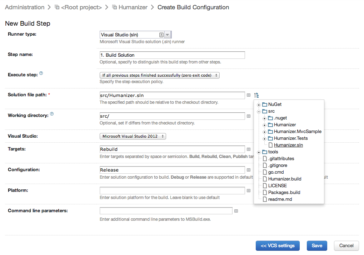364x255 pixels.
Task: Click the Humanizer.sln file icon
Action: (270, 145)
